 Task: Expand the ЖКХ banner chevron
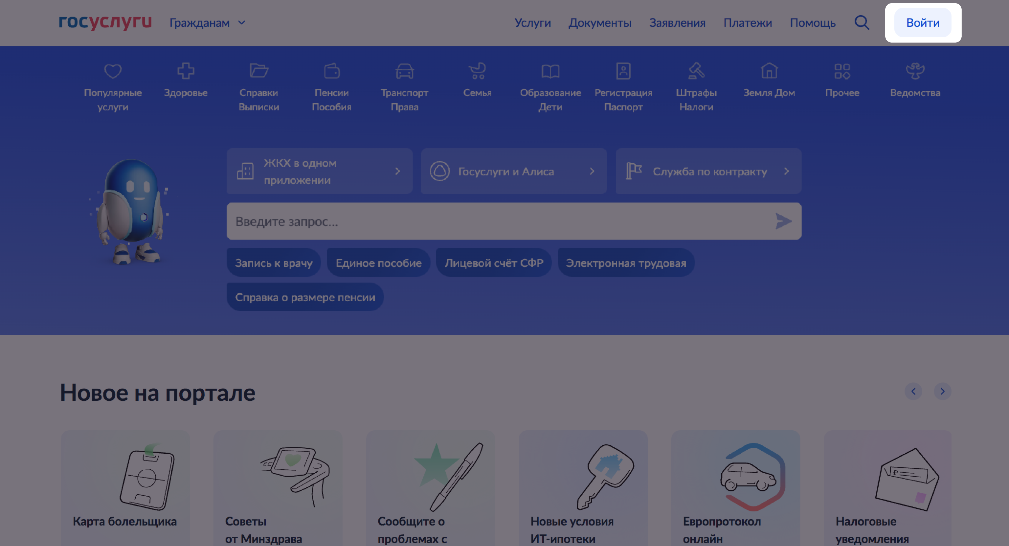click(x=398, y=171)
